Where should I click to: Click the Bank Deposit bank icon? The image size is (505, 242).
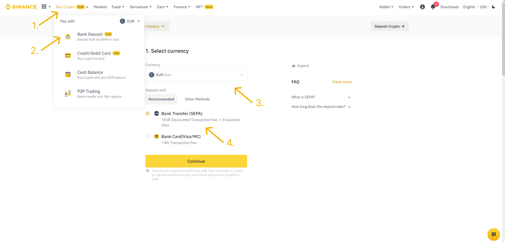(x=68, y=36)
